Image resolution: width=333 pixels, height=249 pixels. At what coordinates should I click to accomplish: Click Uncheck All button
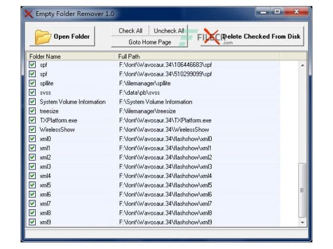coord(169,31)
